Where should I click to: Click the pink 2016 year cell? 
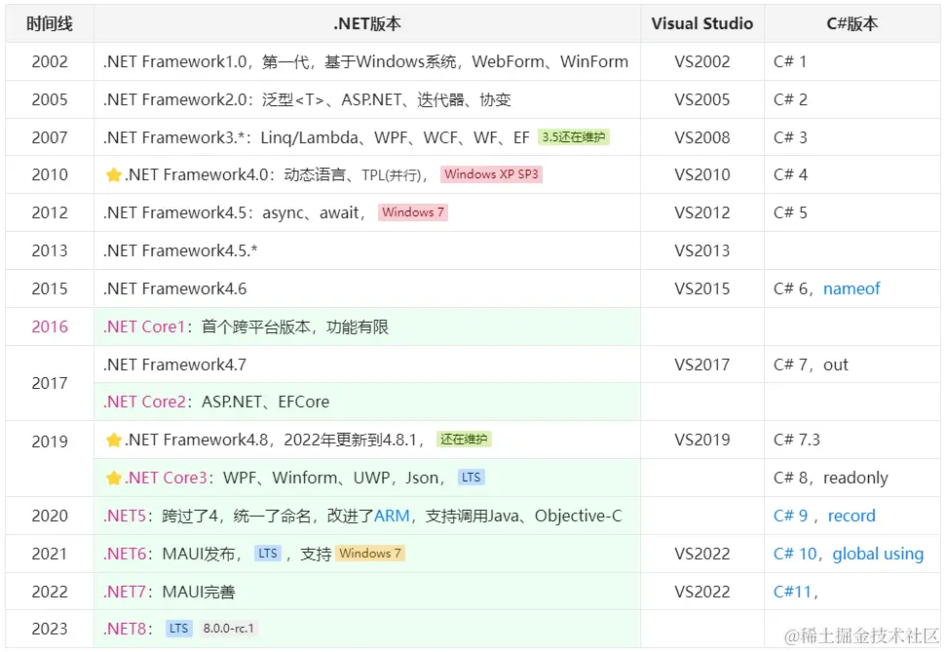tap(50, 326)
